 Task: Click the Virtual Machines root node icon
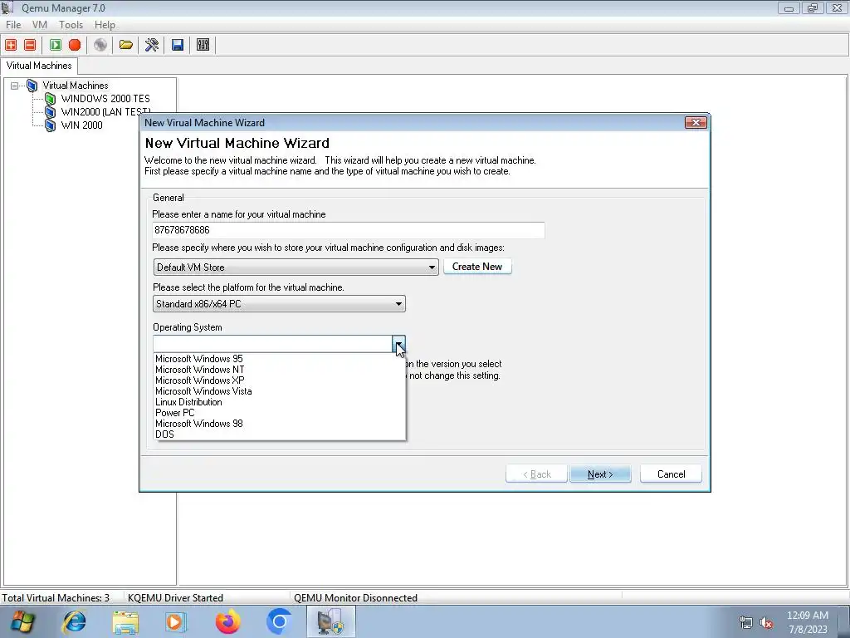tap(32, 86)
